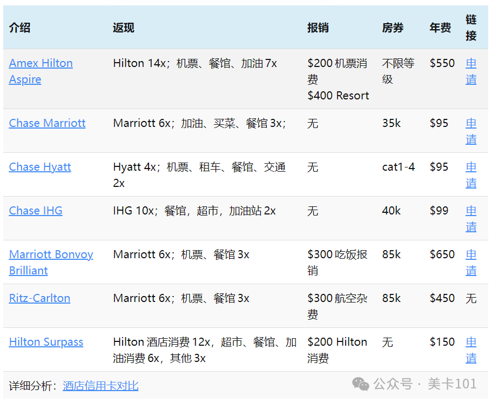Click the 不限等级 free night cell
The image size is (492, 403).
399,71
